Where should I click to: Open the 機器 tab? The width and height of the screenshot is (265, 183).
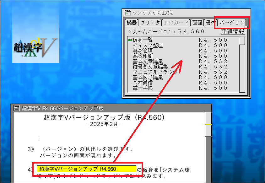point(132,23)
